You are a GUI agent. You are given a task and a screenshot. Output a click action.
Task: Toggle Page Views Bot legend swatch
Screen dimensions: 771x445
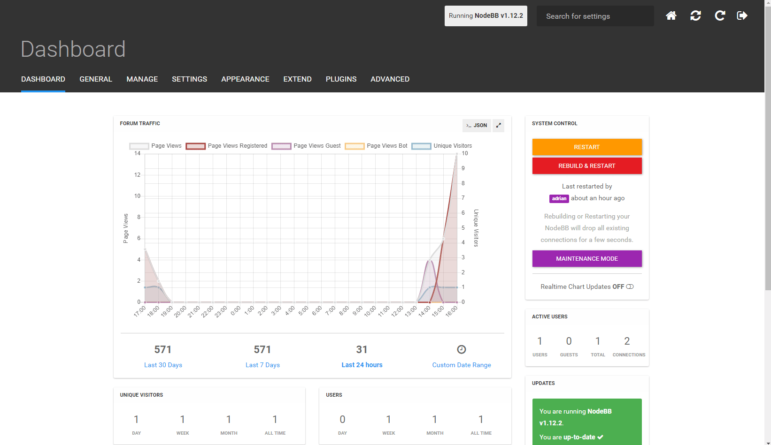355,146
